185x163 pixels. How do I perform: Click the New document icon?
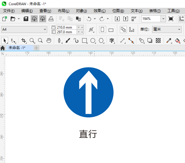[x=5, y=19]
